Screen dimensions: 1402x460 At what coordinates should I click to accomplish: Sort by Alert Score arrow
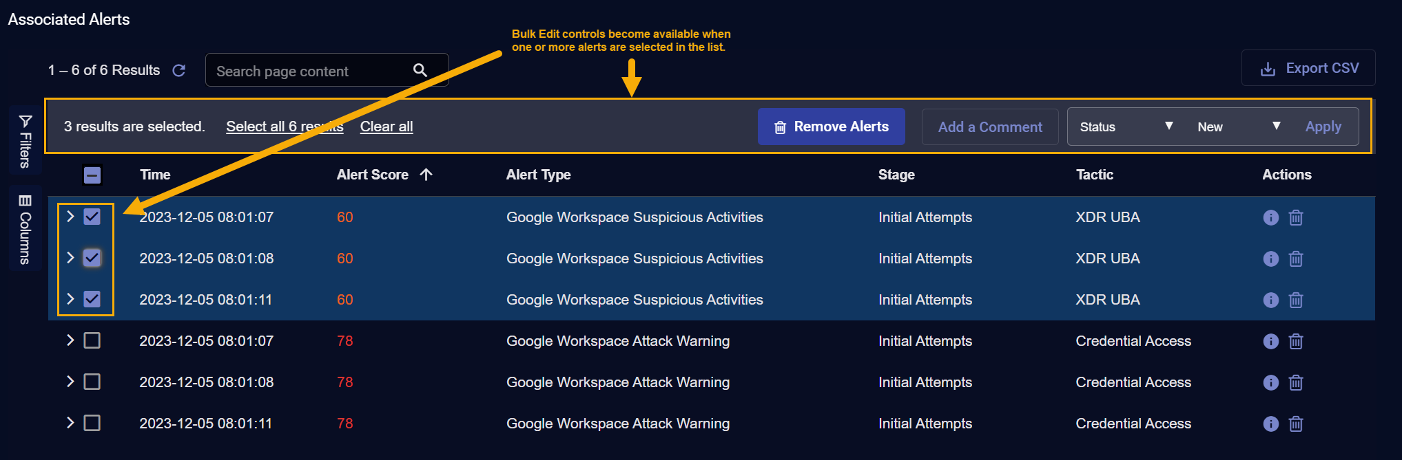(426, 175)
